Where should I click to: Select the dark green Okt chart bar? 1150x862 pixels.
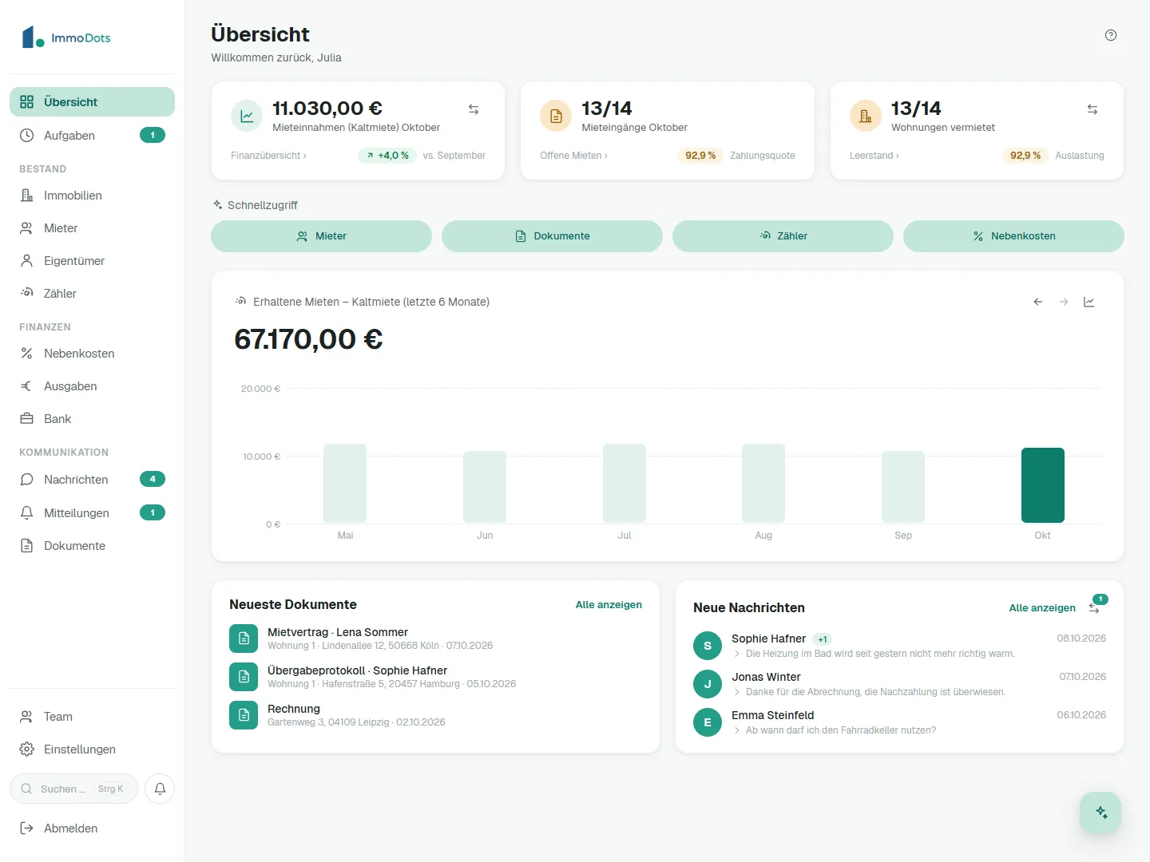pos(1042,485)
